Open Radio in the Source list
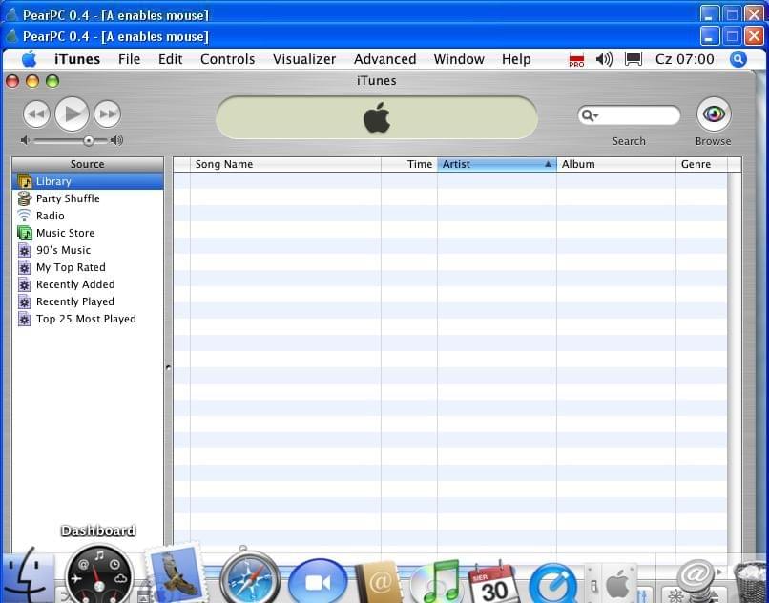This screenshot has width=769, height=603. click(x=88, y=216)
